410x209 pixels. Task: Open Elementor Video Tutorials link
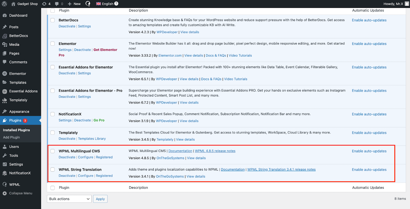click(x=240, y=55)
